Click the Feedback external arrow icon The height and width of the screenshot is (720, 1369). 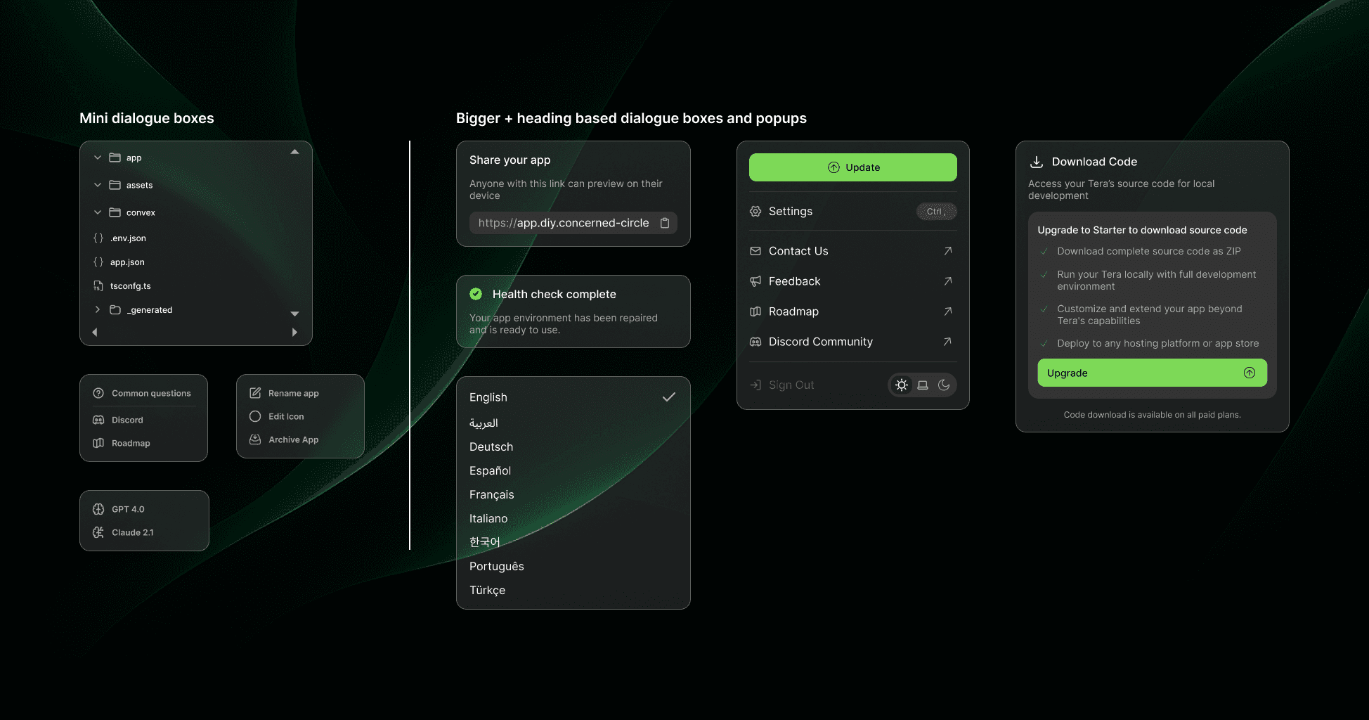click(x=947, y=281)
